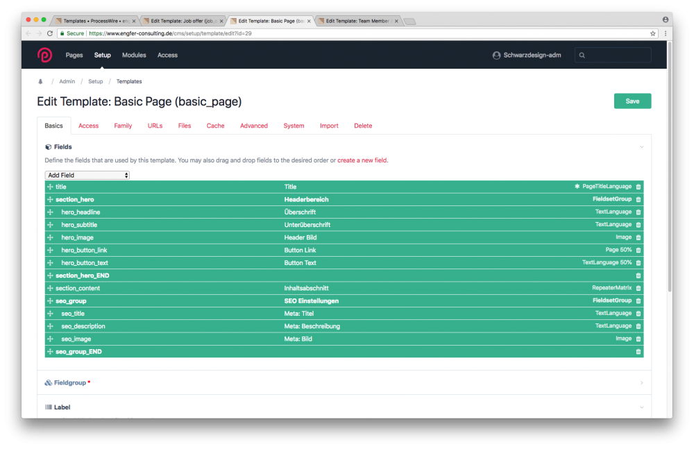Bookmark page with the star icon
The height and width of the screenshot is (449, 694).
click(652, 33)
